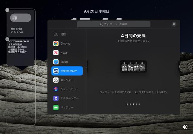Screen dimensions: 193x134
Task: Select the 提案 label at the list top
Action: [x=63, y=34]
